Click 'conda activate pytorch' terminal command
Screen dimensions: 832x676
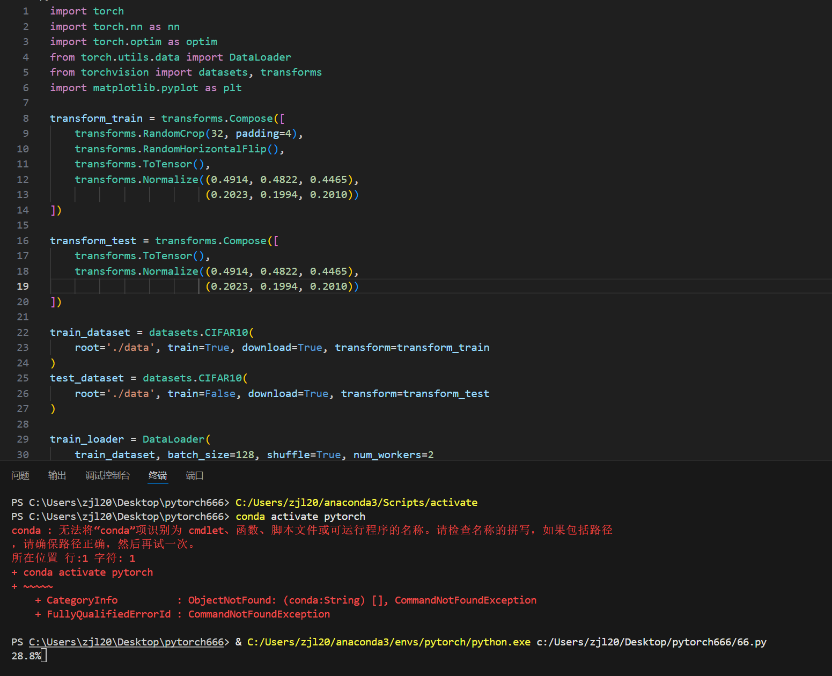point(300,517)
